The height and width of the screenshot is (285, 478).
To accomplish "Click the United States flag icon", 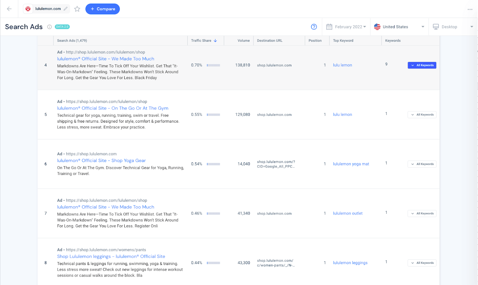I will point(377,27).
